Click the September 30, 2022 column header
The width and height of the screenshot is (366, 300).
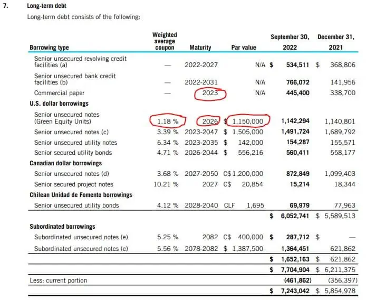[x=289, y=42]
